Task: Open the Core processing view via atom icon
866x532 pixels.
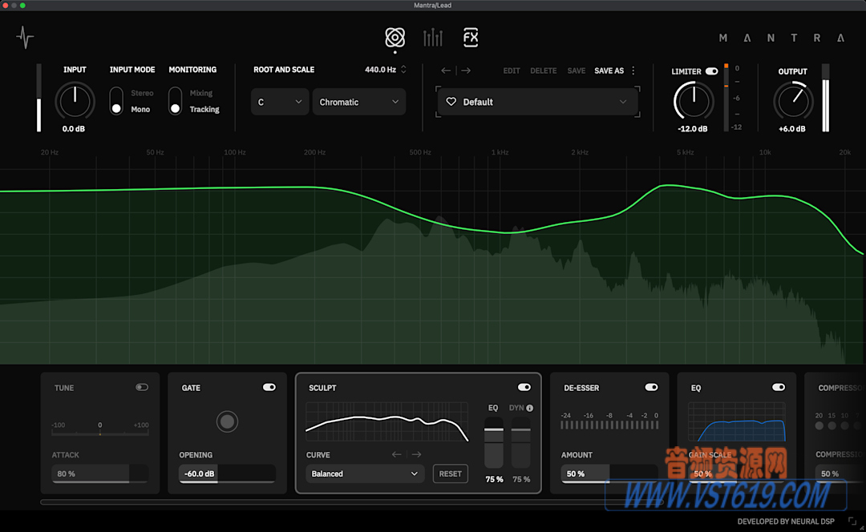Action: (x=394, y=37)
